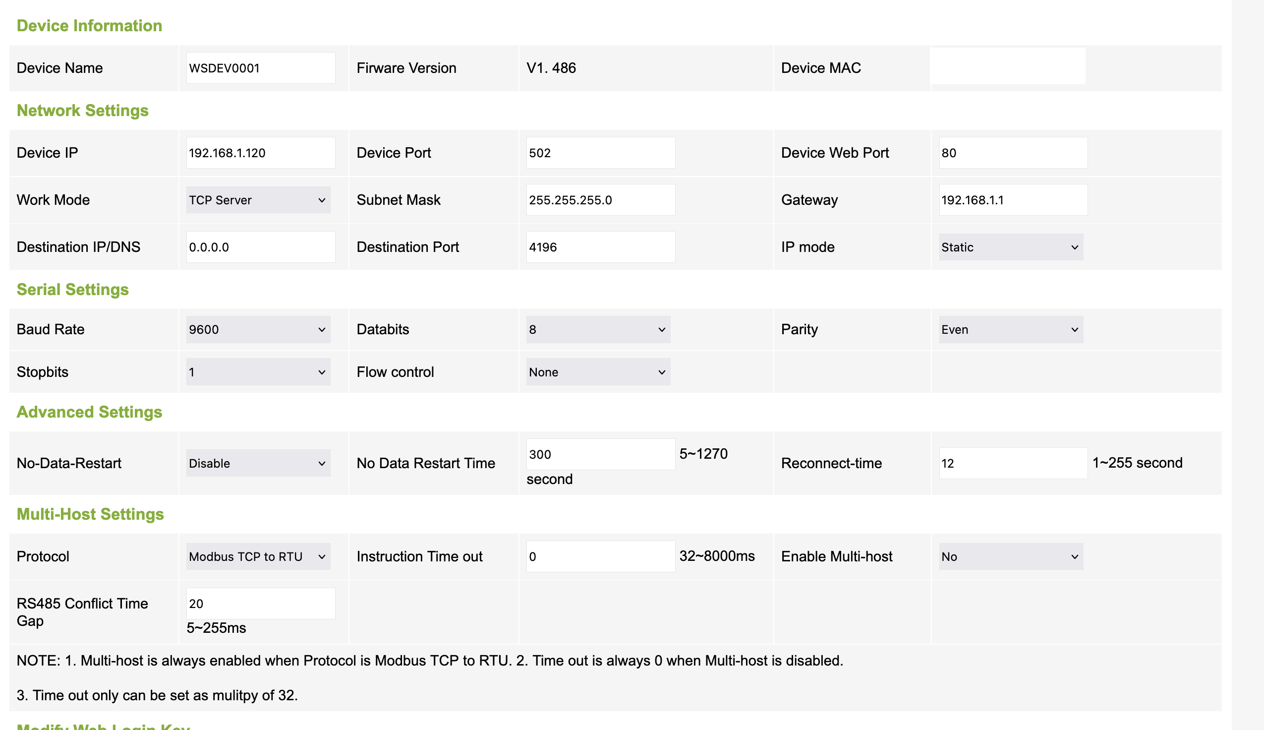Click the Device Name input field
The image size is (1264, 730).
point(261,68)
